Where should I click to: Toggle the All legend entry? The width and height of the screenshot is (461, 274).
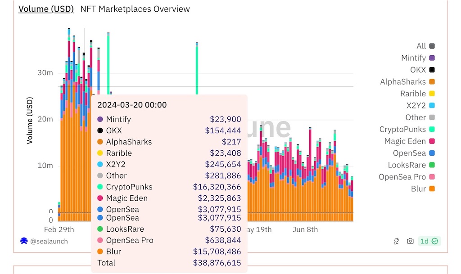(x=425, y=46)
